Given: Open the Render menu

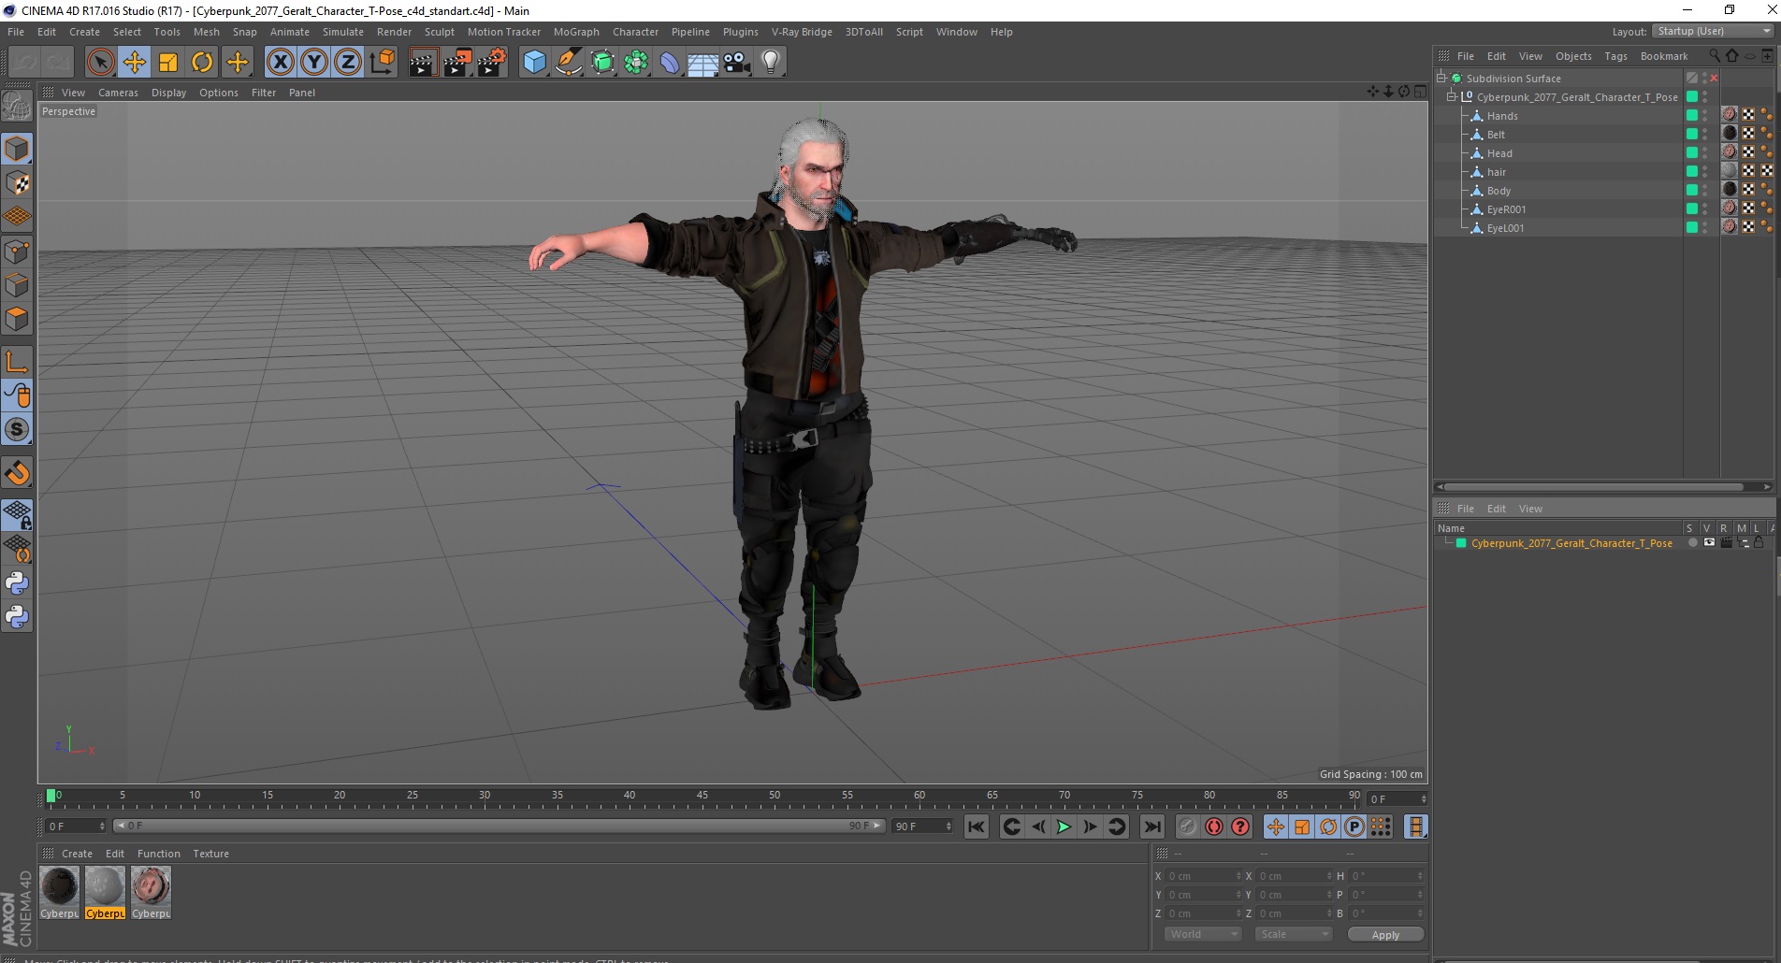Looking at the screenshot, I should [394, 32].
